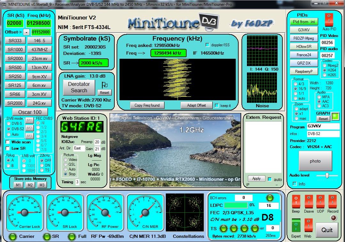Click the RF Power gauge
The height and width of the screenshot is (242, 345).
point(105,212)
